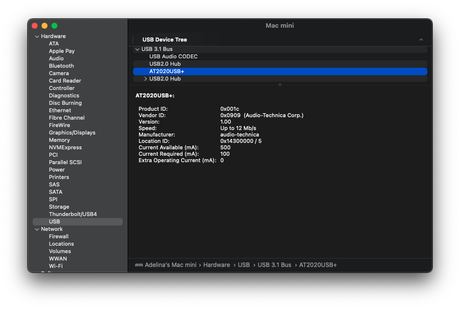This screenshot has width=460, height=309.
Task: Click the USB Device Tree sort chevron
Action: (421, 40)
